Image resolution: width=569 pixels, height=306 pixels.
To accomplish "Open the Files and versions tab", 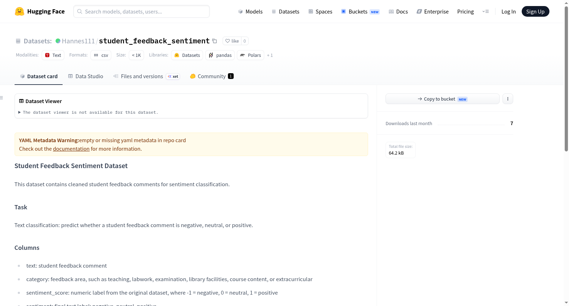I will [x=147, y=76].
